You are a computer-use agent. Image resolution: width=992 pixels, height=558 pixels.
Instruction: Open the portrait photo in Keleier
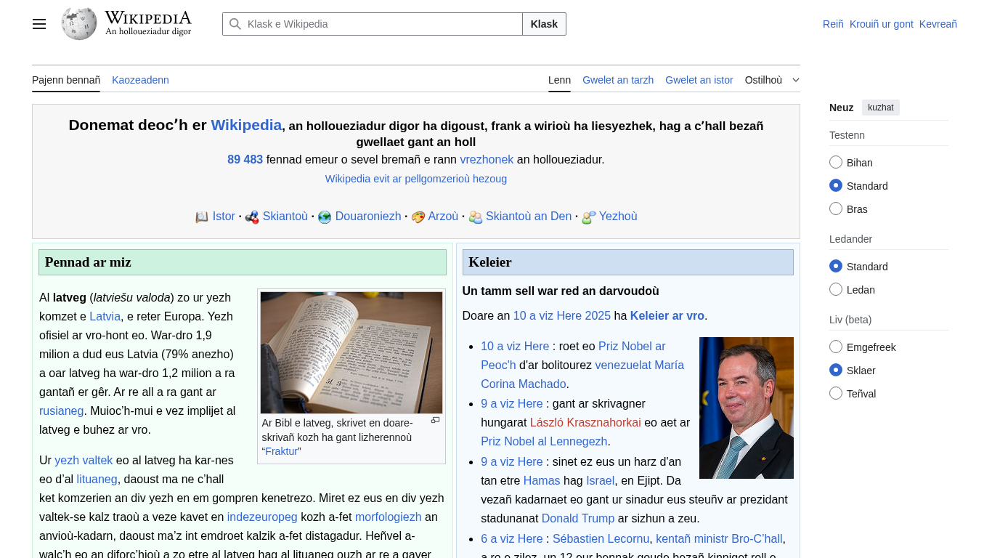tap(747, 408)
